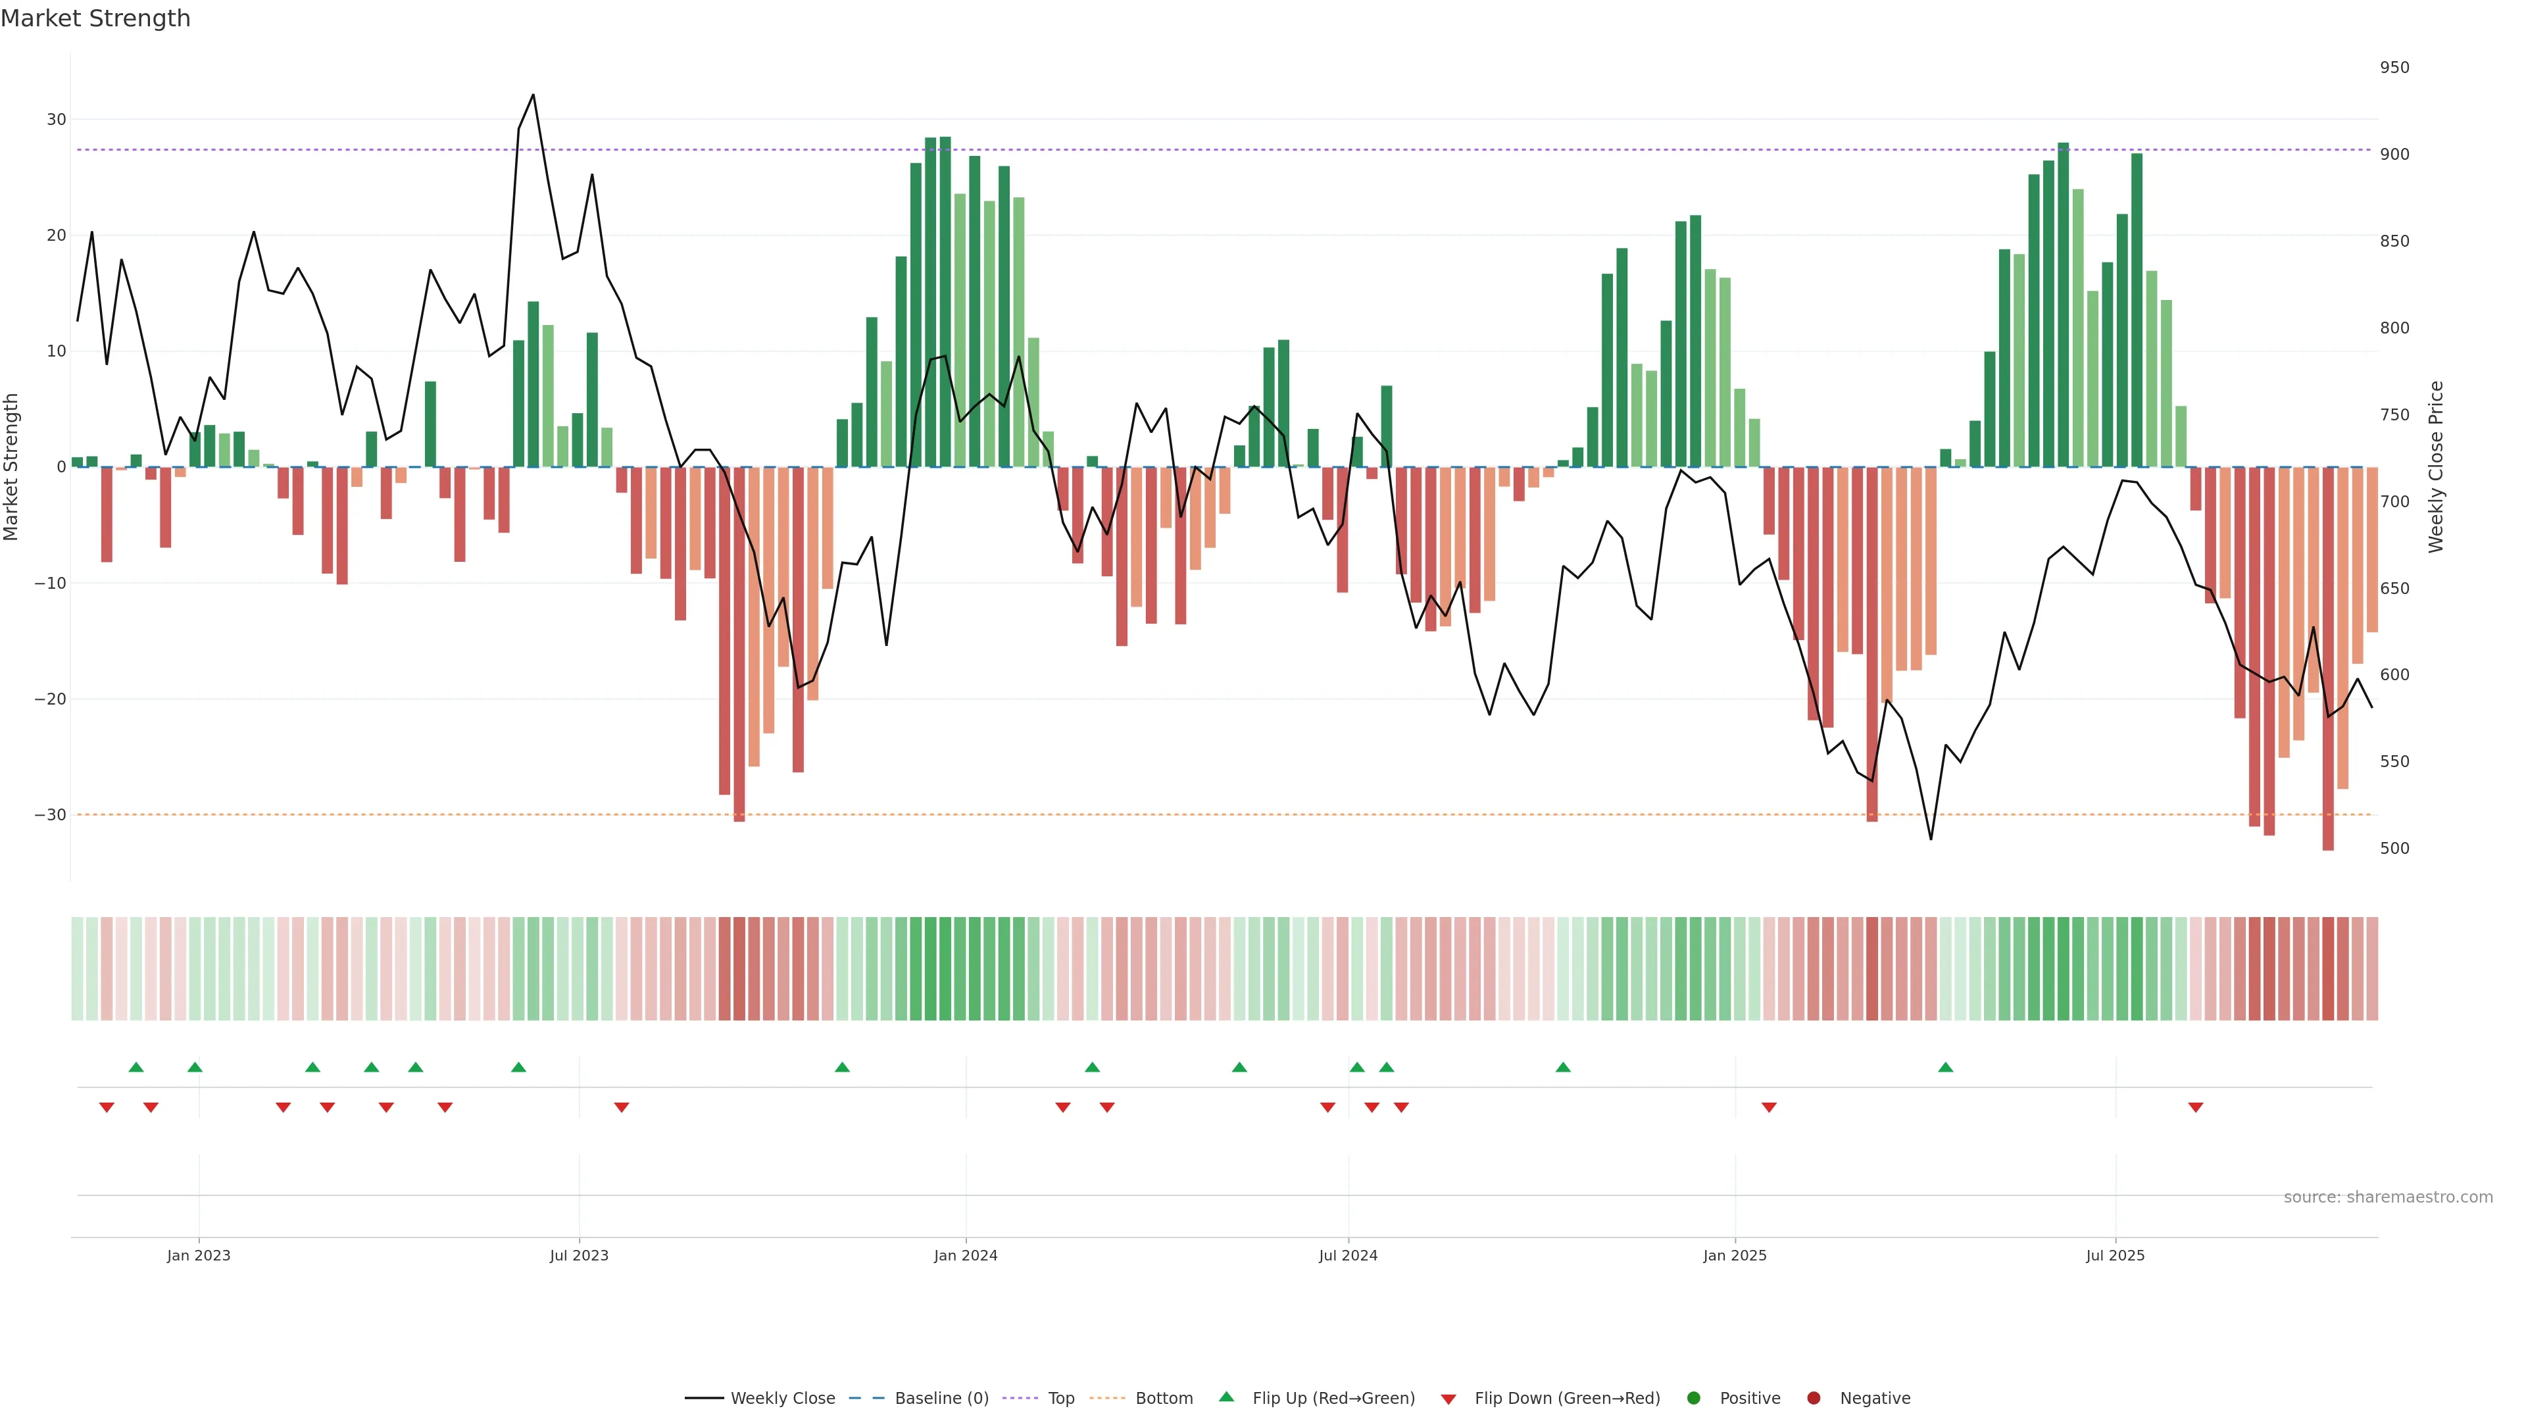Click the rightmost red heatmap strip cell
The height and width of the screenshot is (1421, 2526).
click(2372, 968)
